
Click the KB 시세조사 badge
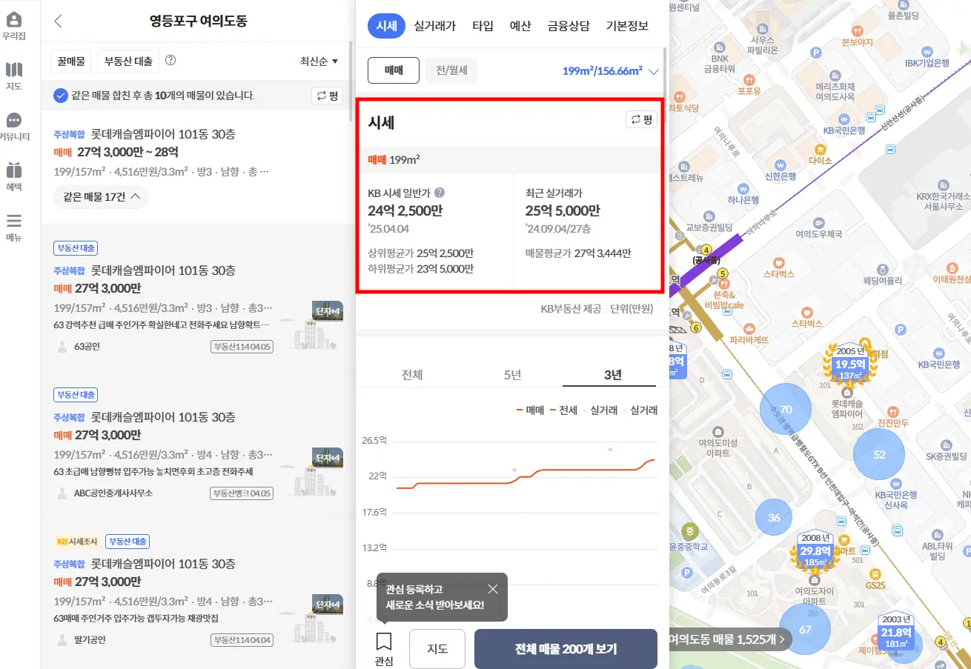tap(77, 542)
